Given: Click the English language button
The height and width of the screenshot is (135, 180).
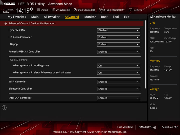Looking at the screenshot, I should (x=42, y=10).
